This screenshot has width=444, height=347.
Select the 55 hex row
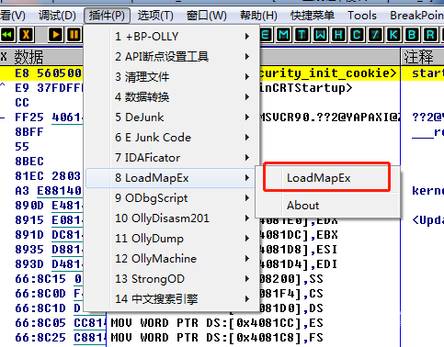click(x=22, y=147)
